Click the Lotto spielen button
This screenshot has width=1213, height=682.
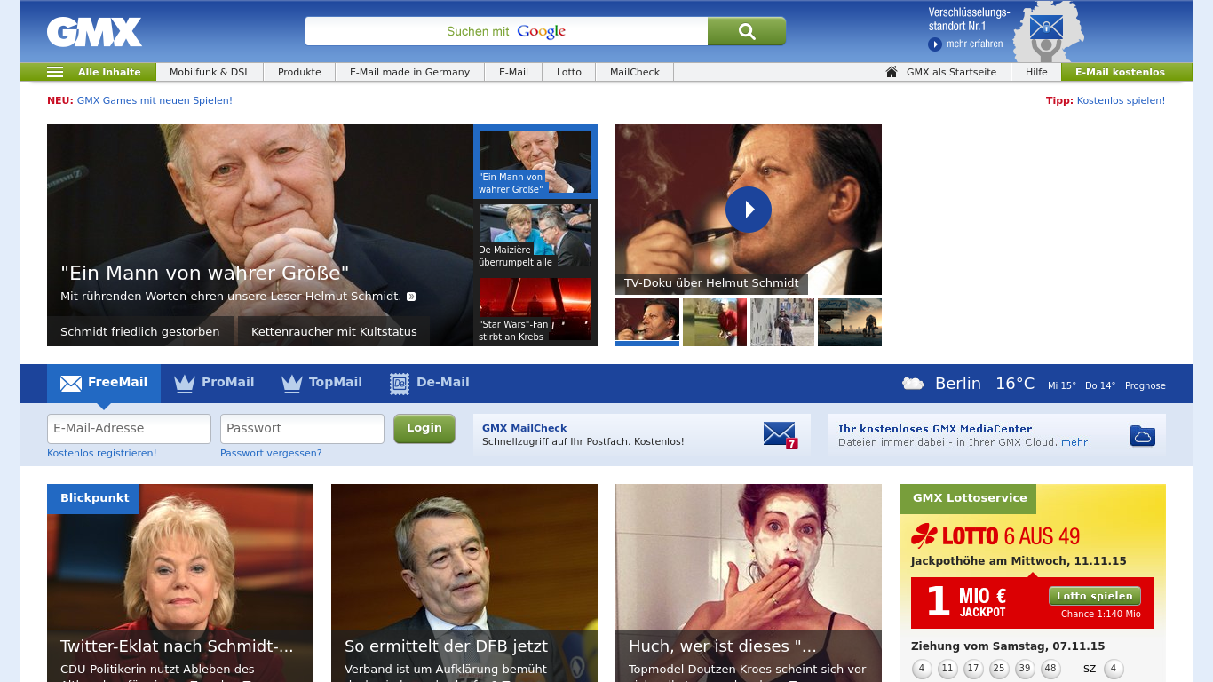coord(1095,596)
